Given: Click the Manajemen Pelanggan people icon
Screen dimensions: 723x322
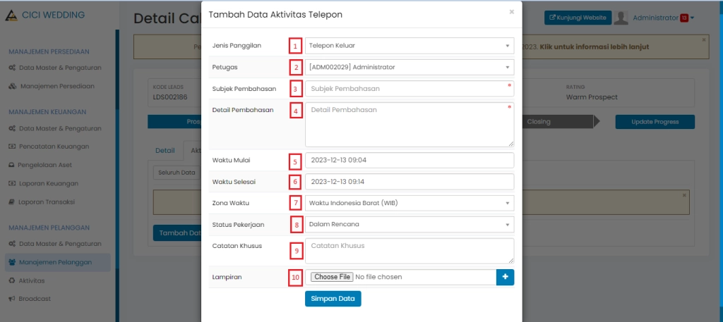Looking at the screenshot, I should (x=13, y=262).
